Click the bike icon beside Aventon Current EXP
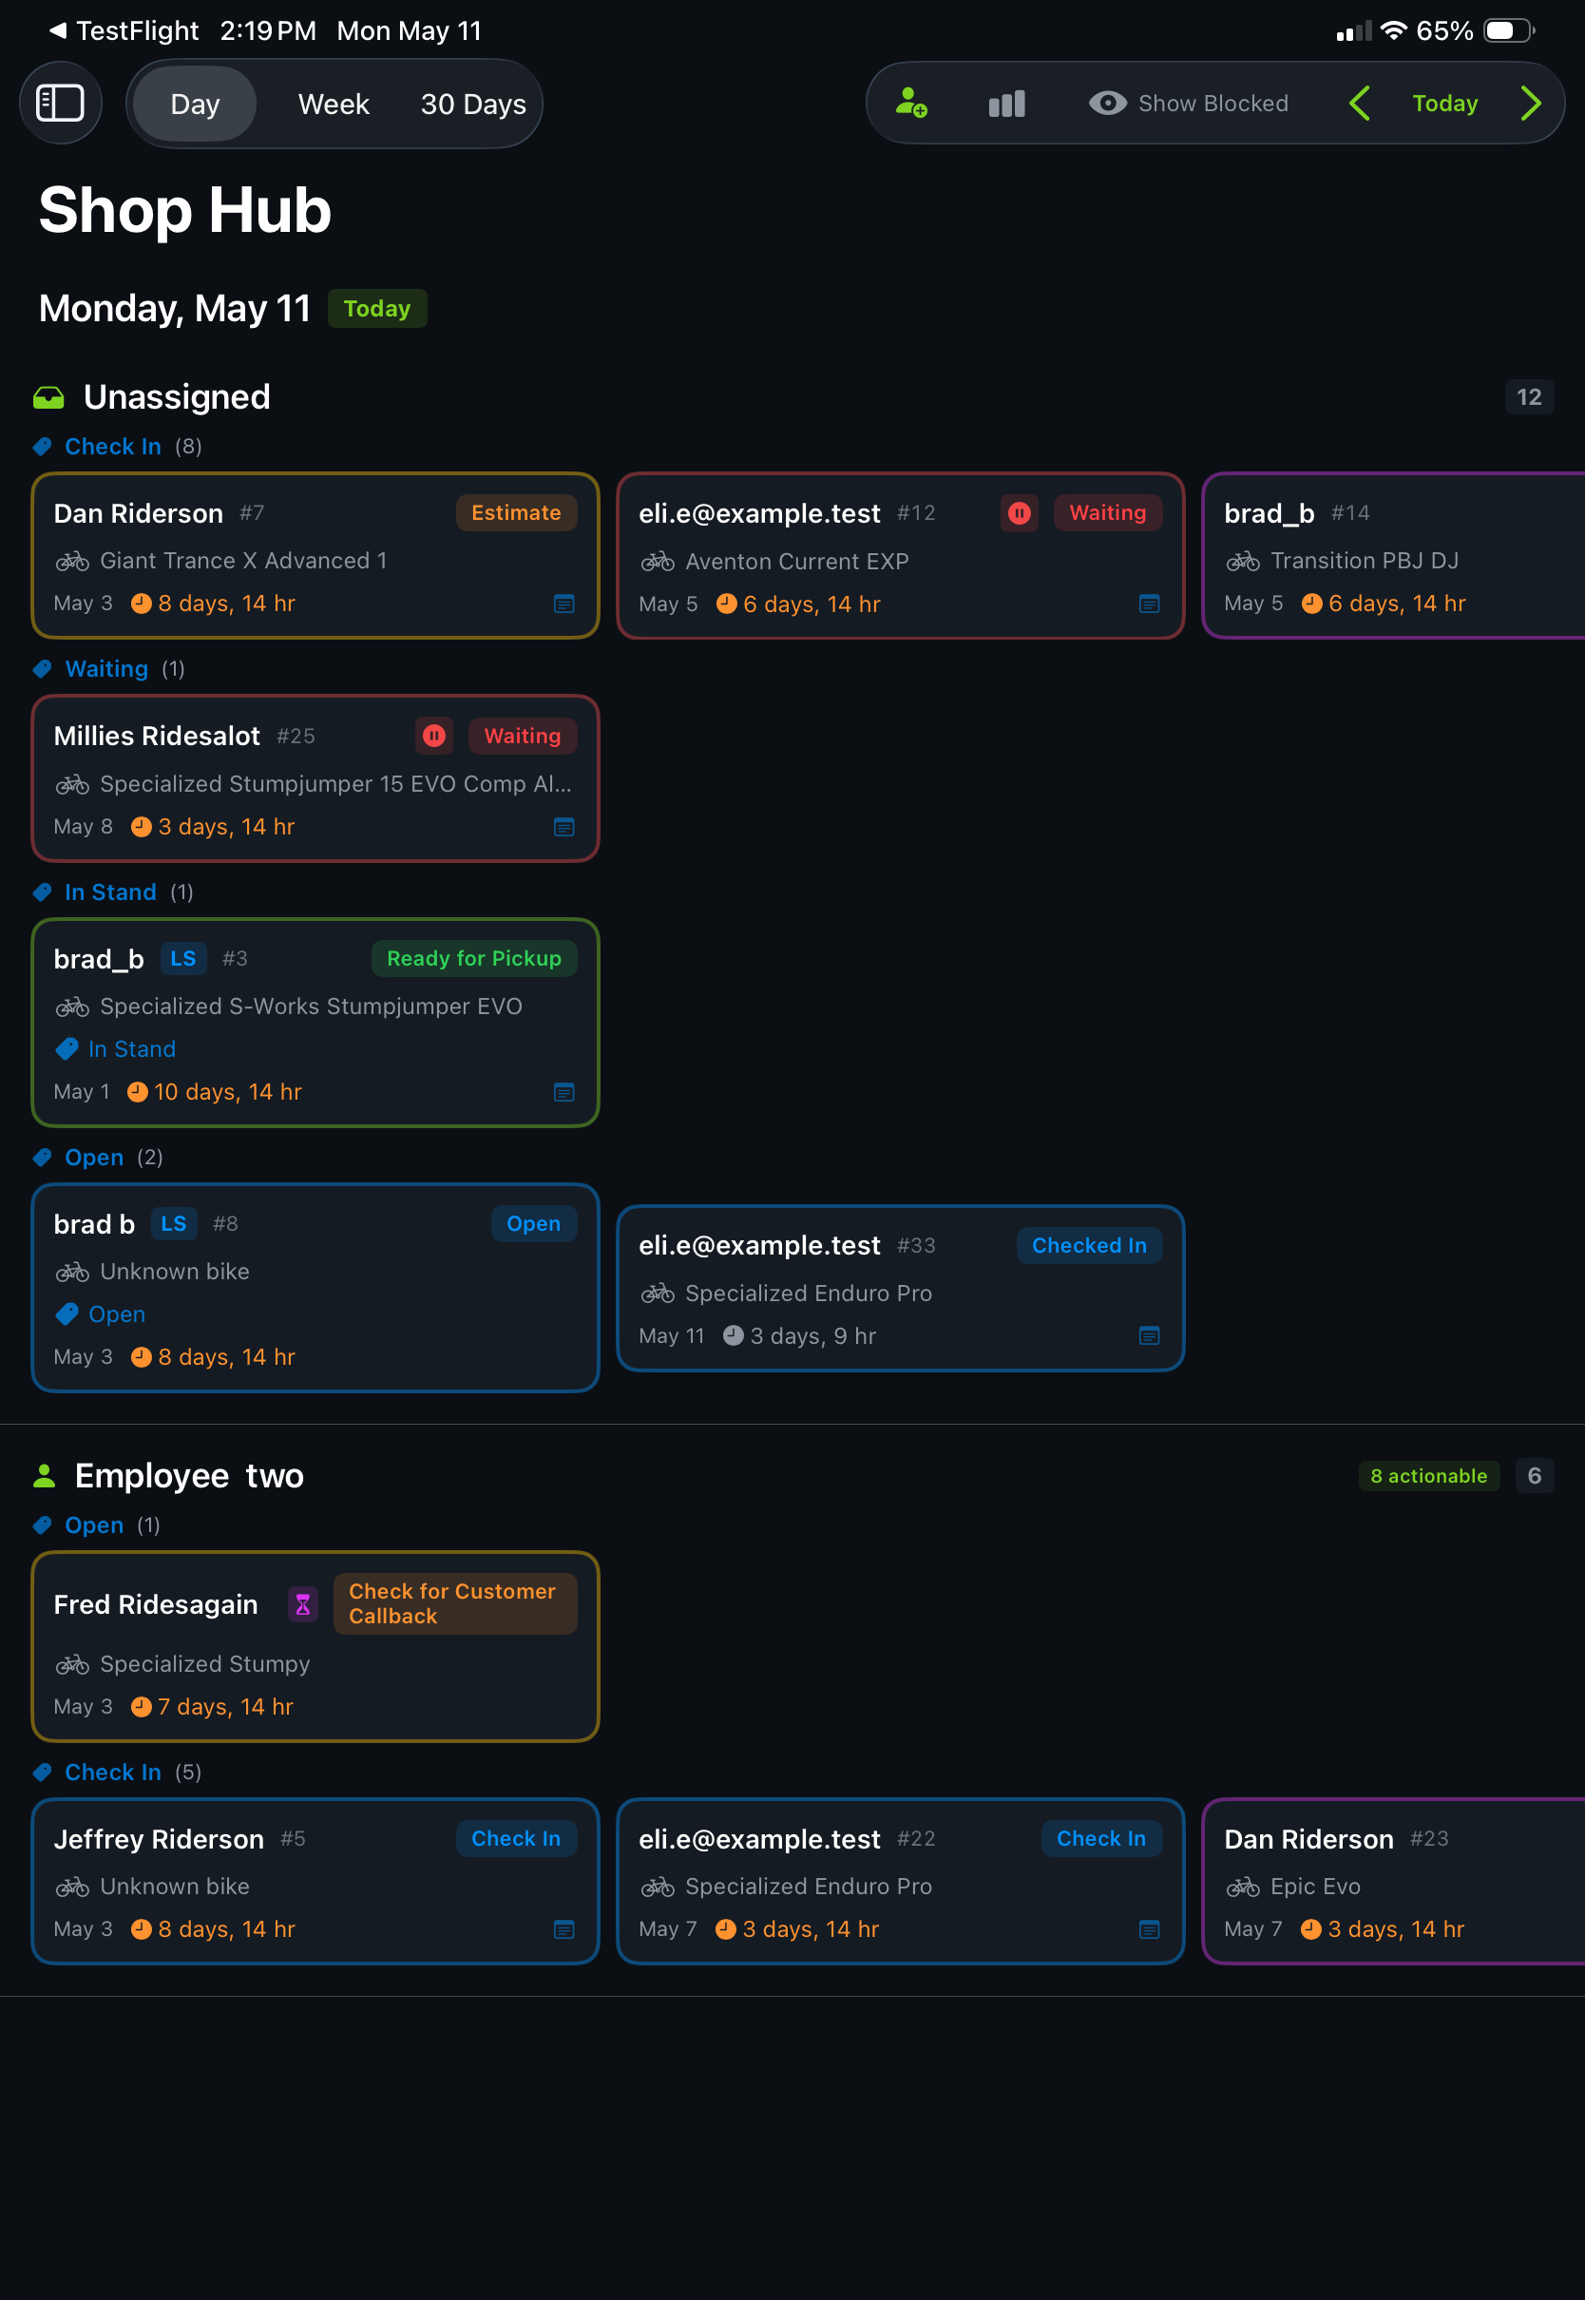Screen dimensions: 1585x2300 tap(658, 562)
